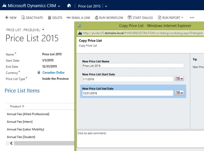Open the Canadian Dollar currency link
This screenshot has width=204, height=151.
[53, 72]
